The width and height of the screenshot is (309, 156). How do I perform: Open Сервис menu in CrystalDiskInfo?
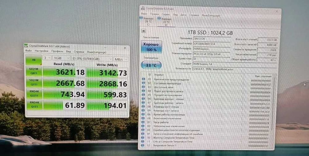(x=166, y=14)
